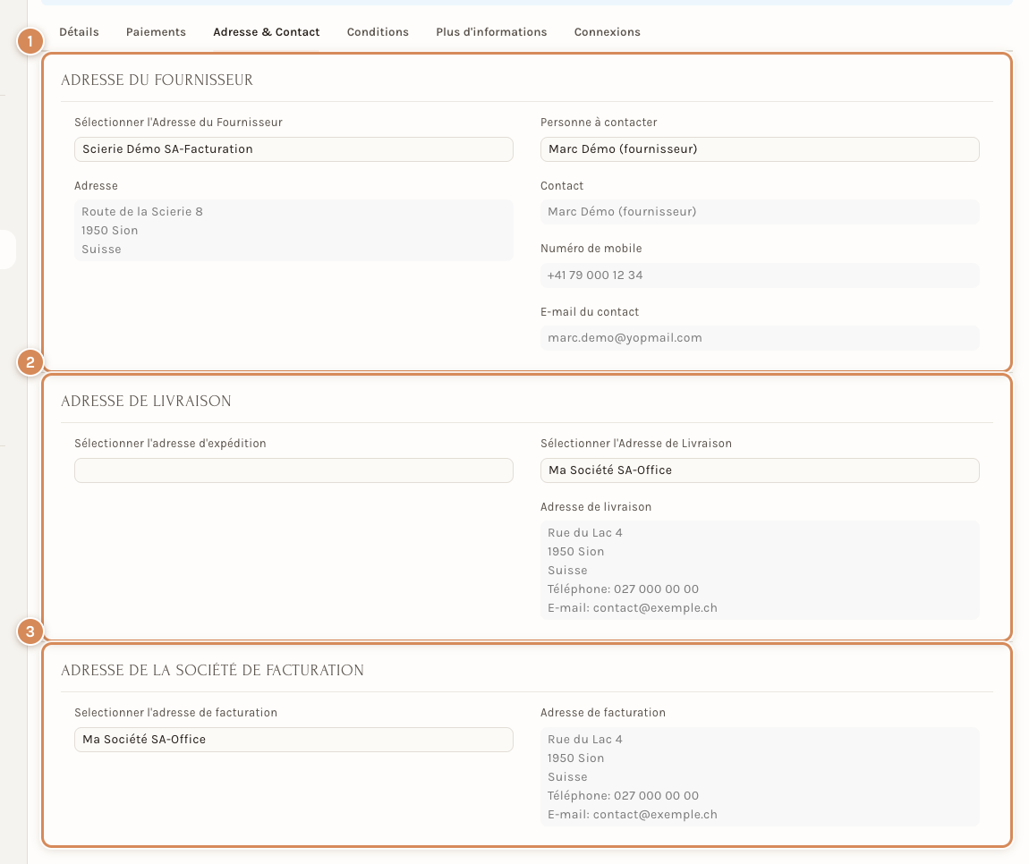Switch to the Détails tab
Viewport: 1029px width, 864px height.
79,31
